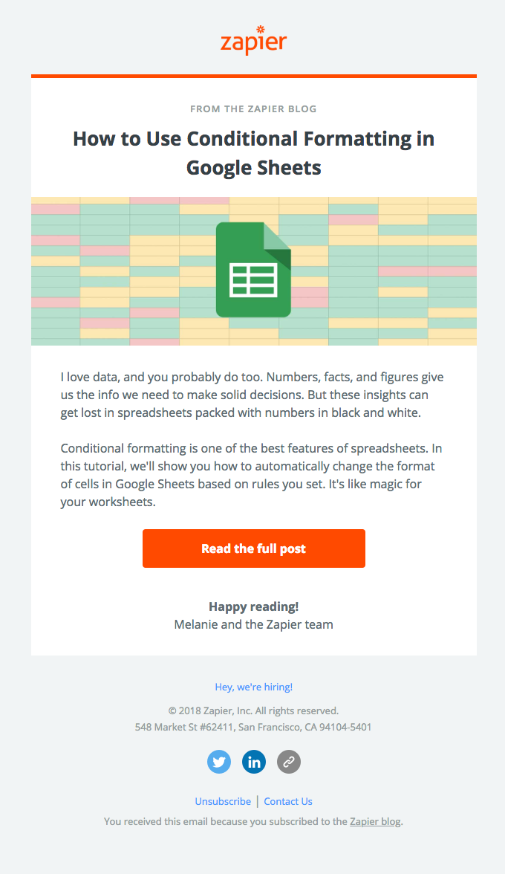
Task: Open Zapier's Twitter profile icon
Action: click(x=219, y=762)
